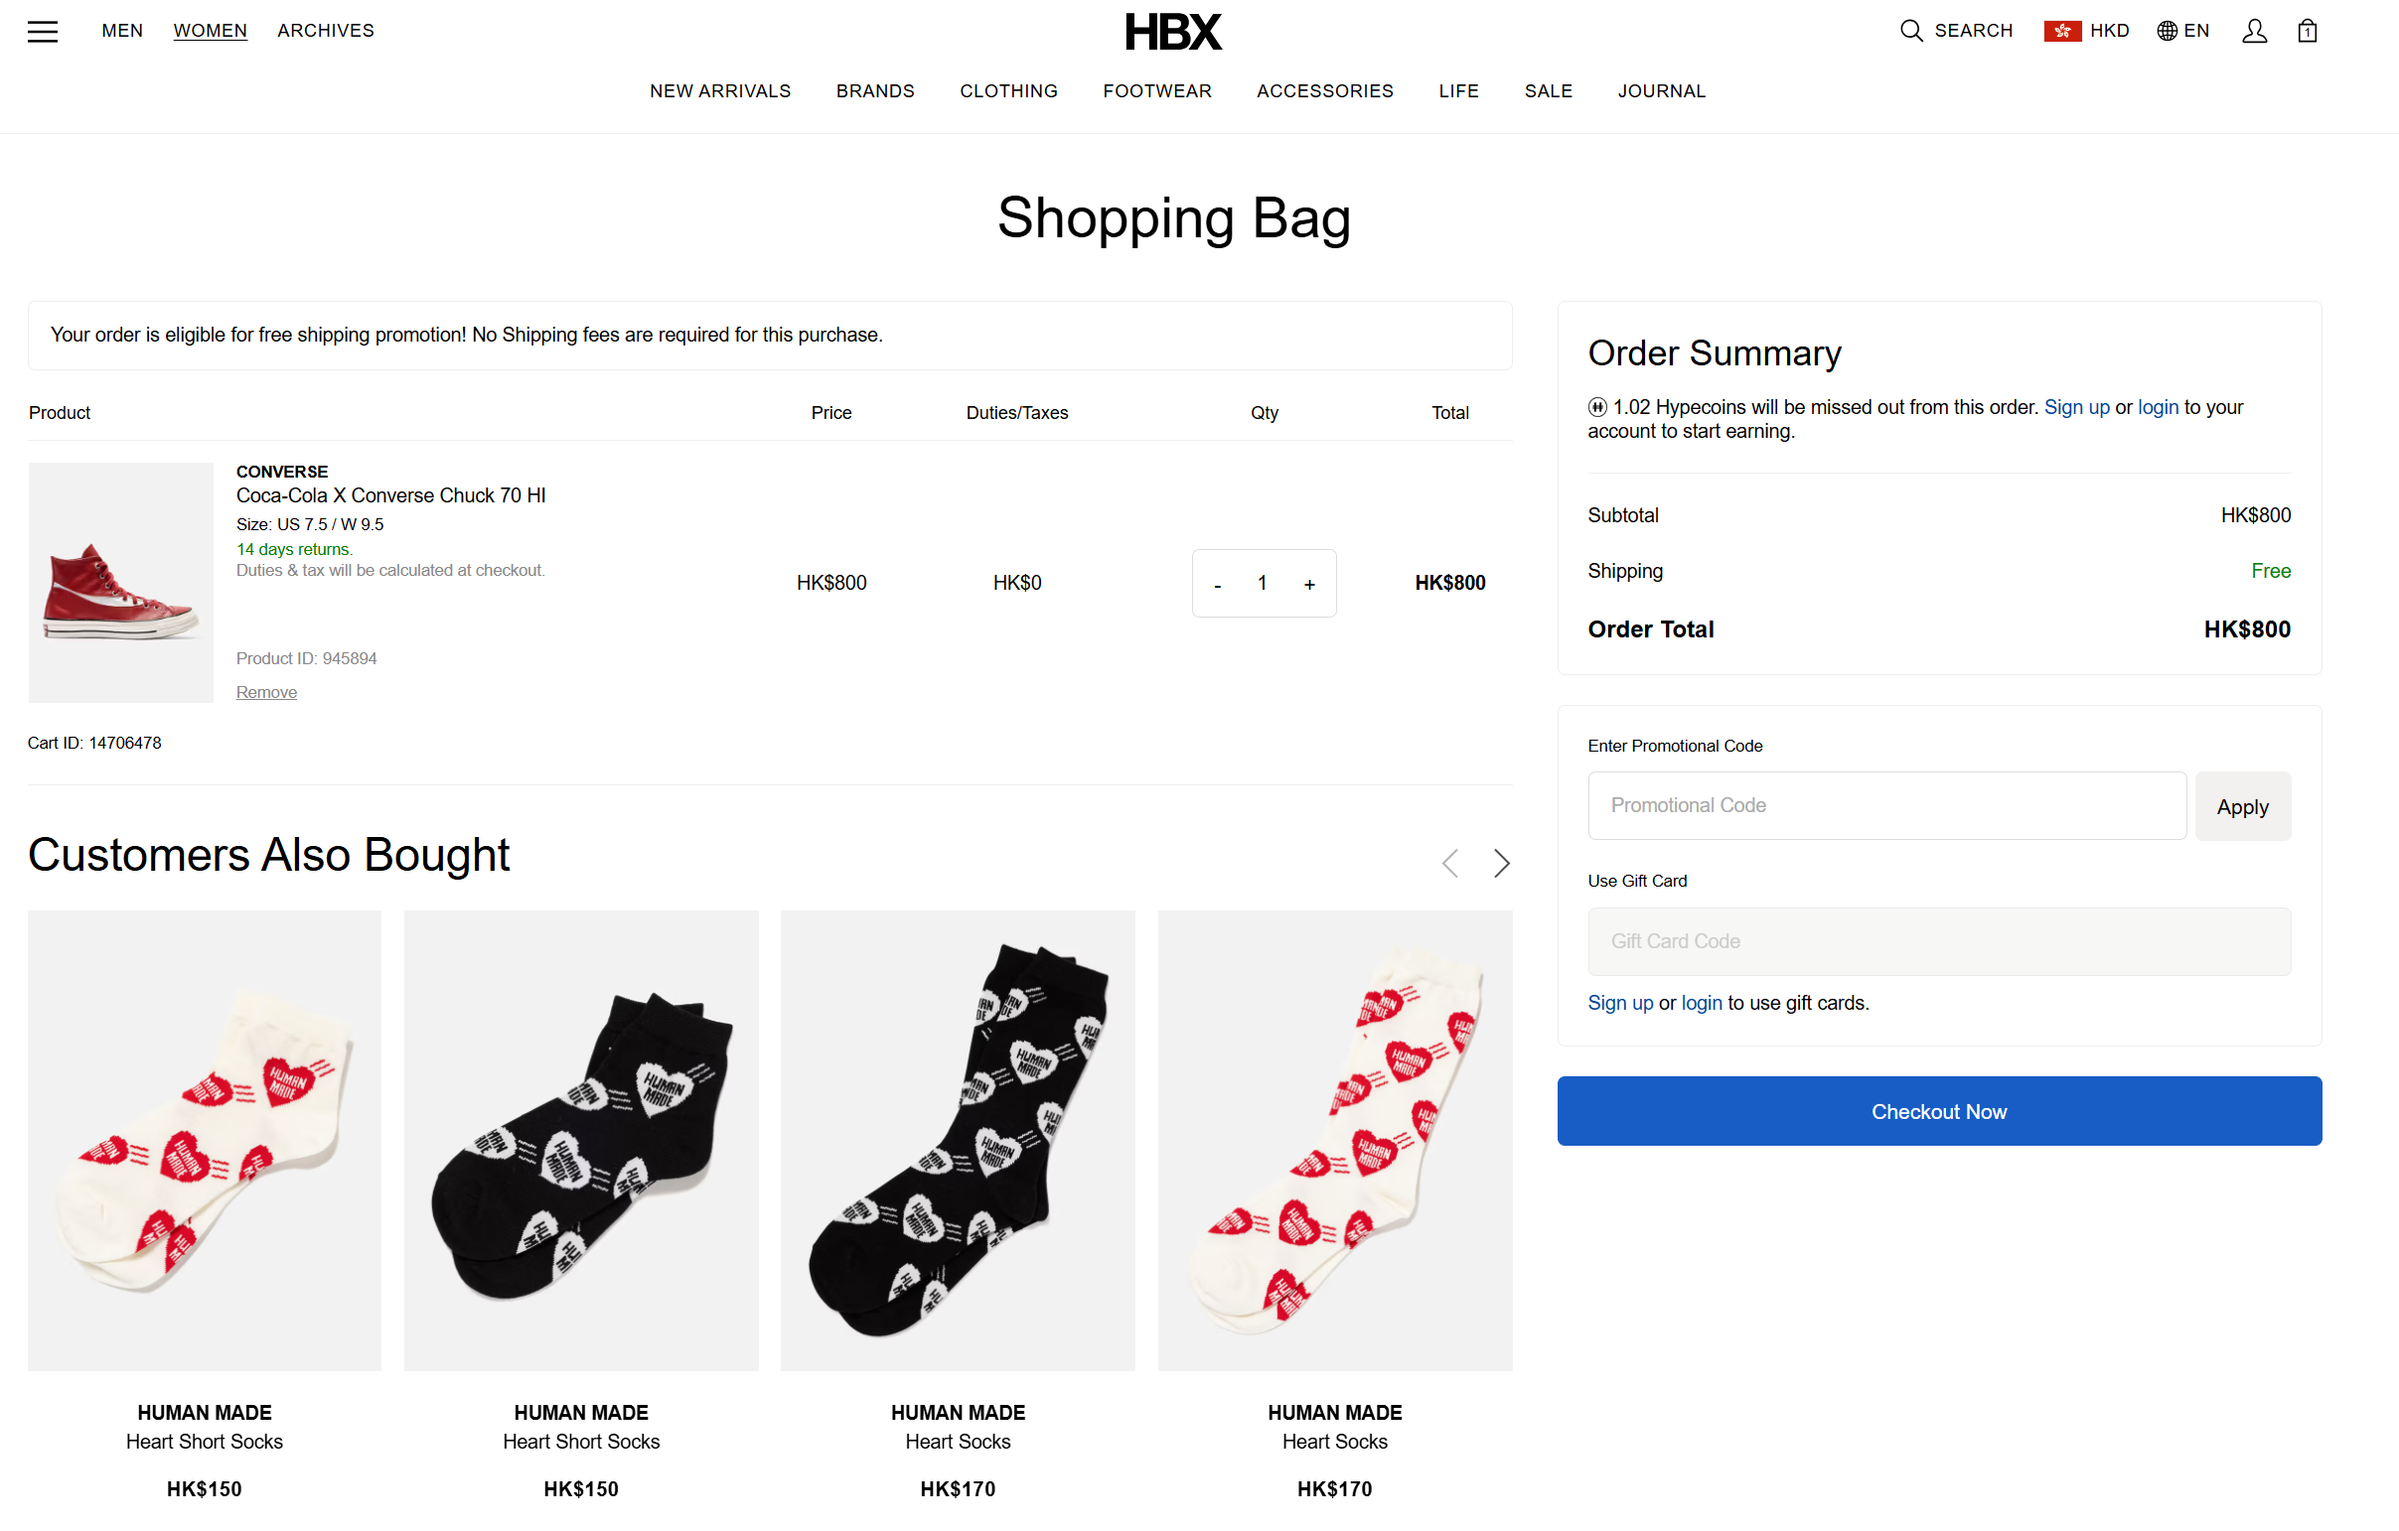Image resolution: width=2399 pixels, height=1531 pixels.
Task: Click Sign up link in Order Summary
Action: tap(2076, 407)
